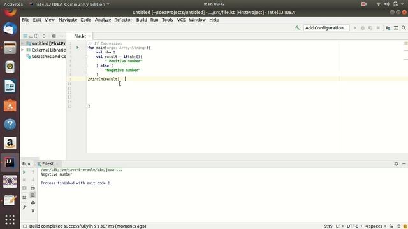408x229 pixels.
Task: Toggle Scroll to the End in Run console
Action: 33,195
